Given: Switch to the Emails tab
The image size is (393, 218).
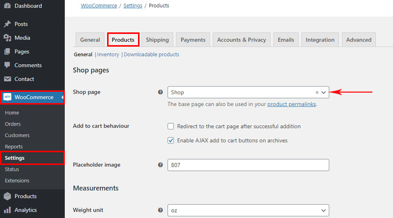Looking at the screenshot, I should 286,40.
